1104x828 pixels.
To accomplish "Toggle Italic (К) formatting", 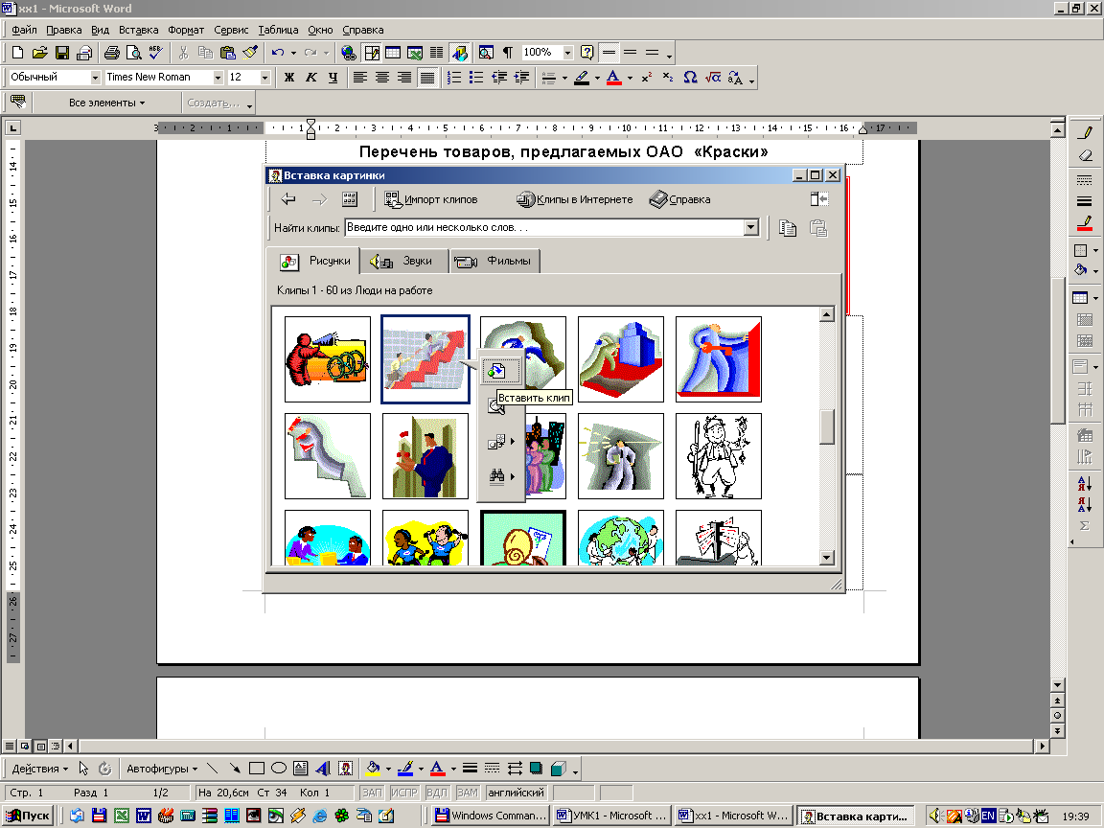I will click(x=311, y=78).
